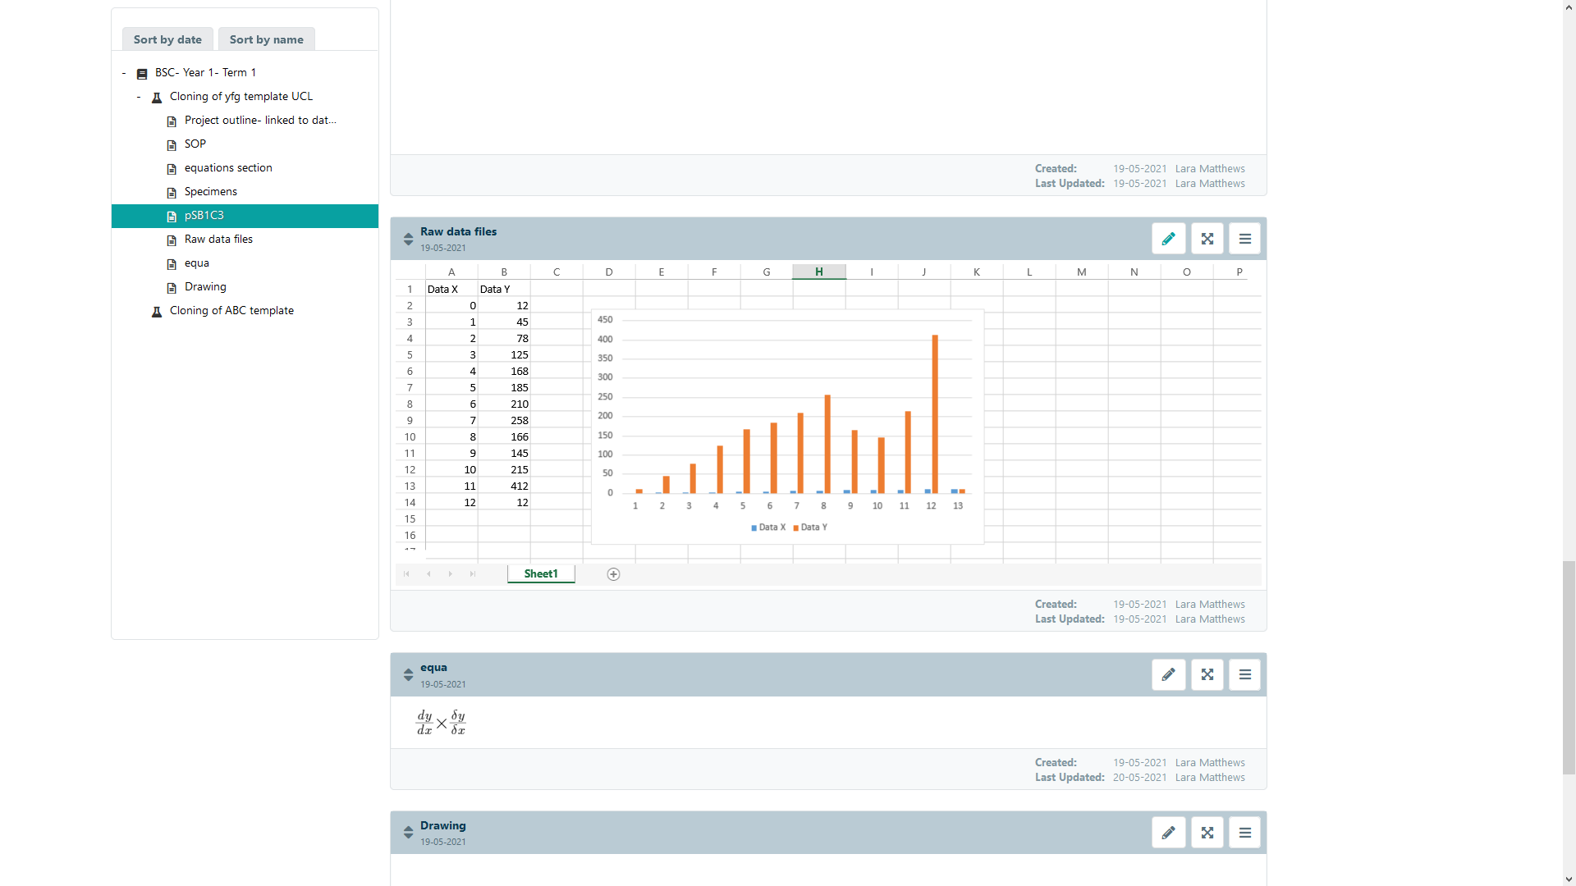Screen dimensions: 1576x886
Task: Click the edit pencil for Raw data files
Action: [x=1168, y=239]
